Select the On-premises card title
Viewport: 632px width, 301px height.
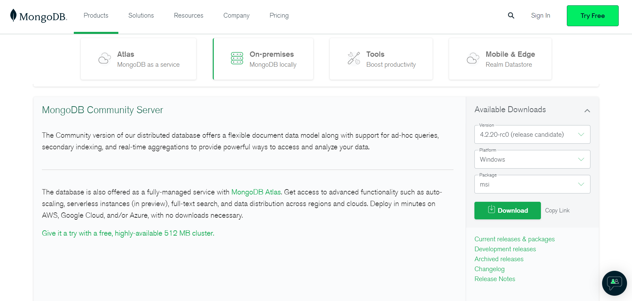(272, 54)
